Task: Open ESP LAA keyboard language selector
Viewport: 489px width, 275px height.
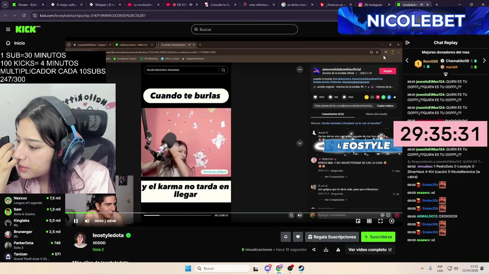Action: [440, 269]
